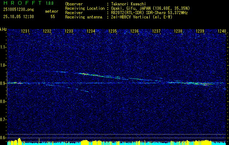229x145 pixels.
Task: Click the 1.1 kHz frequency label
Action: click(x=3, y=47)
